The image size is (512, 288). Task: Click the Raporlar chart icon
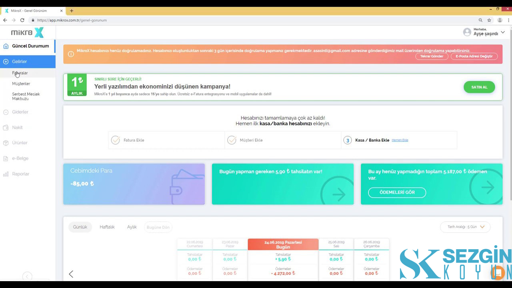pyautogui.click(x=6, y=174)
